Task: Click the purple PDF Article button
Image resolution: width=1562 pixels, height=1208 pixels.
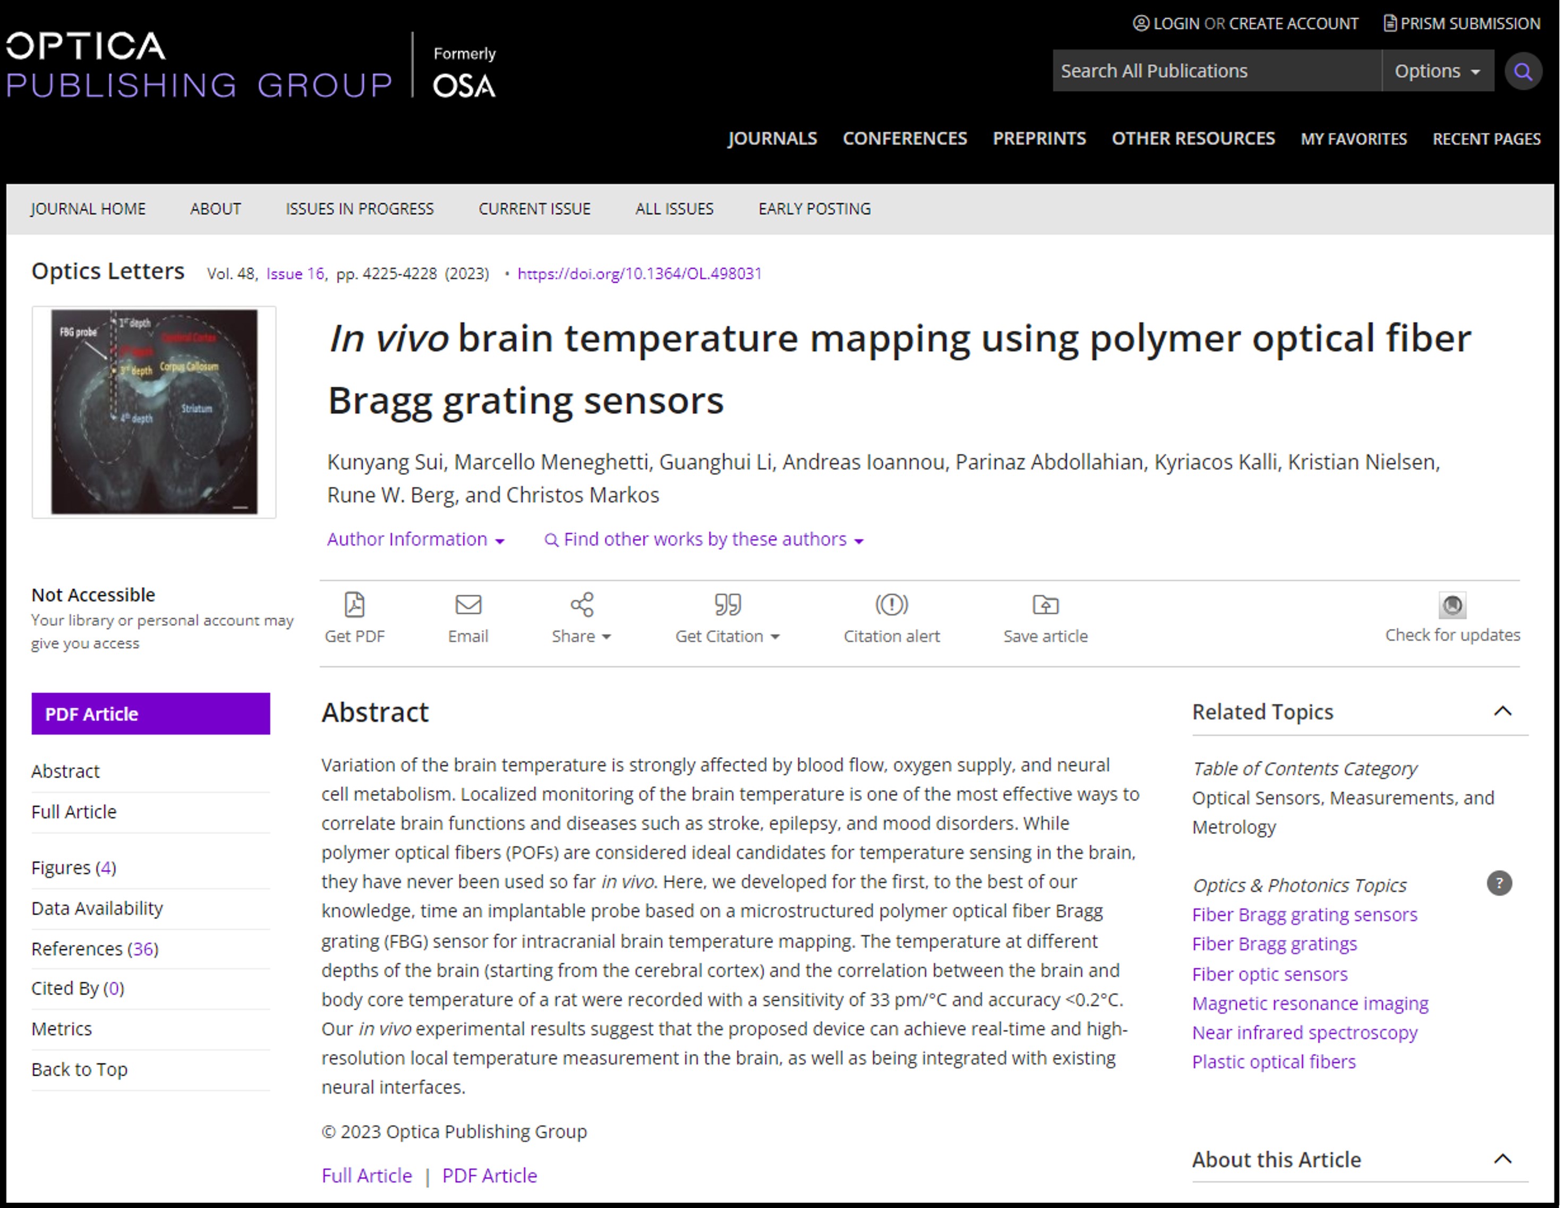Action: coord(150,714)
